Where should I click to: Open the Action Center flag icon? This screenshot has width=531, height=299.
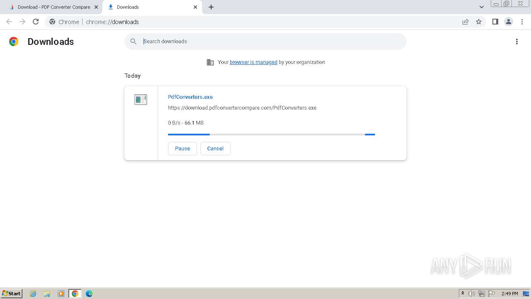coord(492,294)
